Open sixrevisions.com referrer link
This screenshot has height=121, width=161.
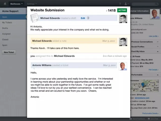(142, 98)
